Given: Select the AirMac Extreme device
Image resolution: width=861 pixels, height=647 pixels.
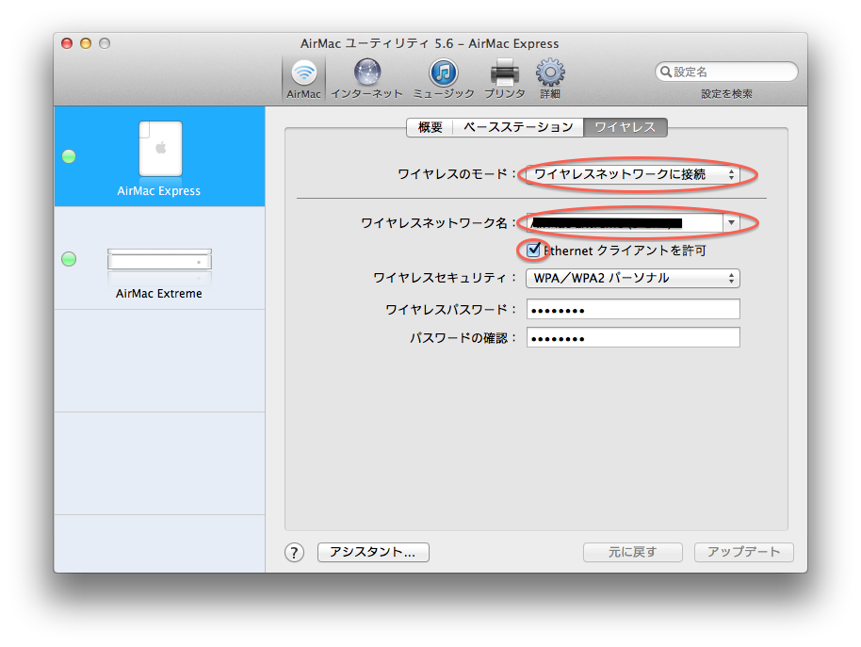Looking at the screenshot, I should click(x=159, y=259).
